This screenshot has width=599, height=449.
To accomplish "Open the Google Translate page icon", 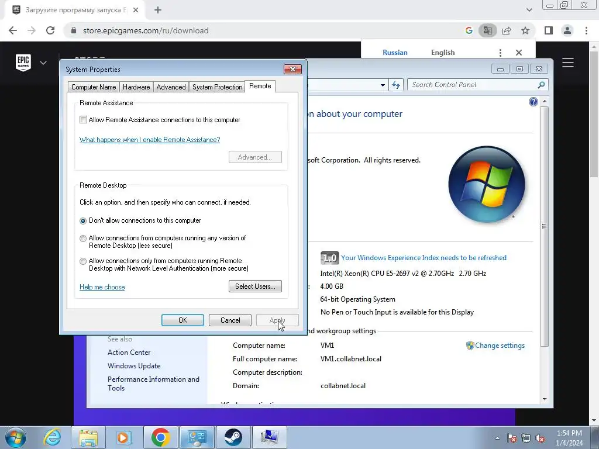I will point(487,30).
